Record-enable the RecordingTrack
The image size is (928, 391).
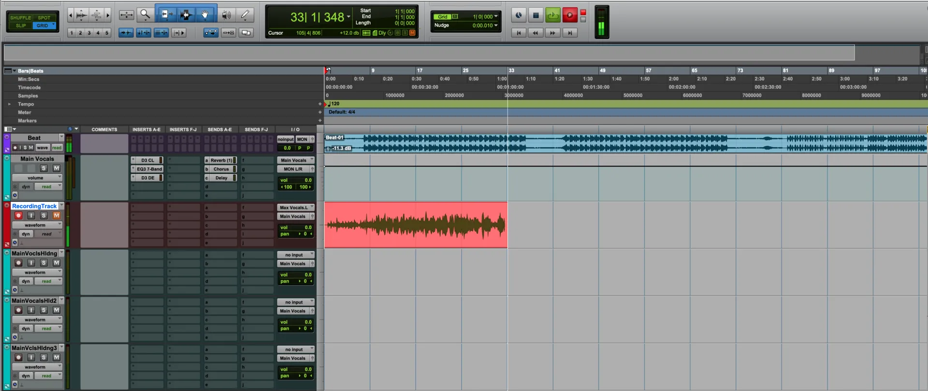(x=18, y=215)
